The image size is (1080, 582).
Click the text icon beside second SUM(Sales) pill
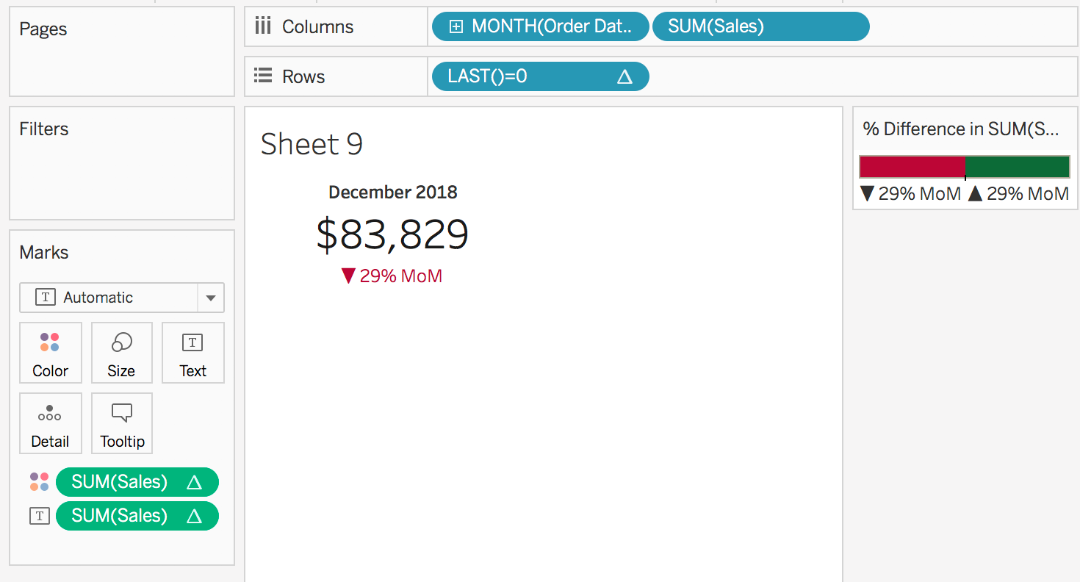(39, 516)
